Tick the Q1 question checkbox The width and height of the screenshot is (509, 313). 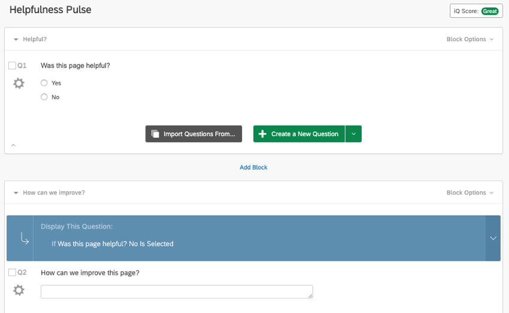(x=12, y=65)
